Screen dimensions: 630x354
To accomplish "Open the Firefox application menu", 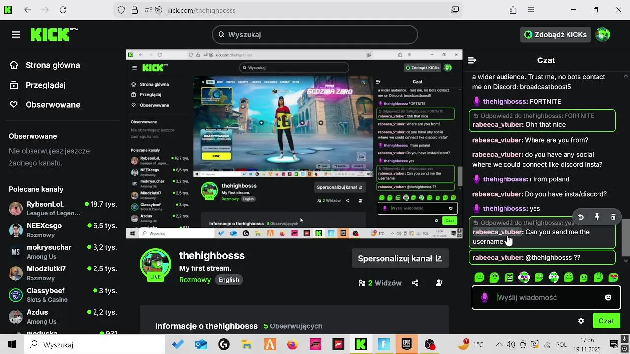I will click(530, 10).
